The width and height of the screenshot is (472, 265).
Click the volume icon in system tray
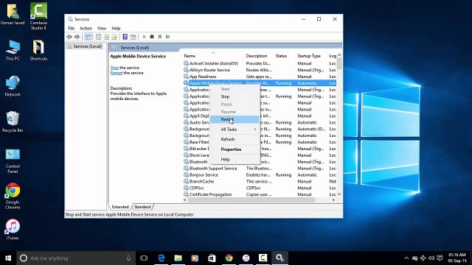(x=431, y=258)
